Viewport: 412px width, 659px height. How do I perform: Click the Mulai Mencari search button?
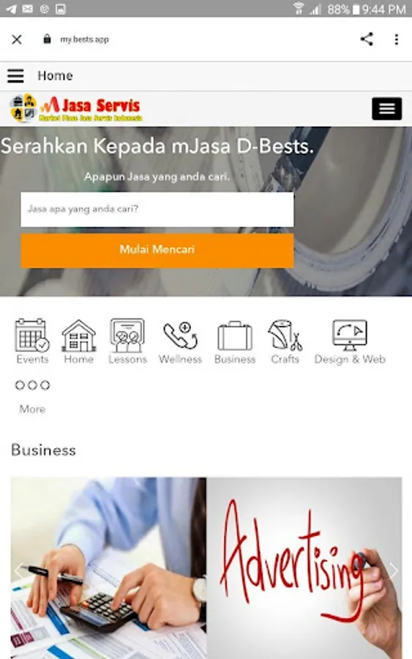(x=157, y=250)
